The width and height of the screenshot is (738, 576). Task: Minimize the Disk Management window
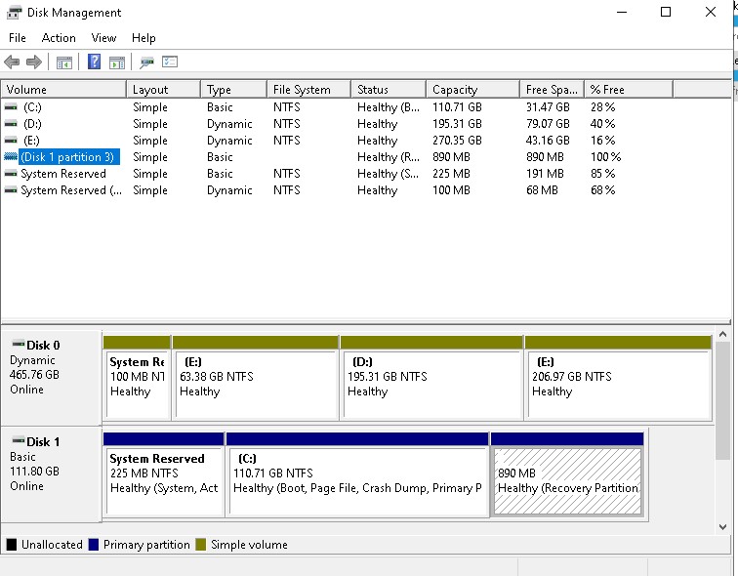coord(622,13)
